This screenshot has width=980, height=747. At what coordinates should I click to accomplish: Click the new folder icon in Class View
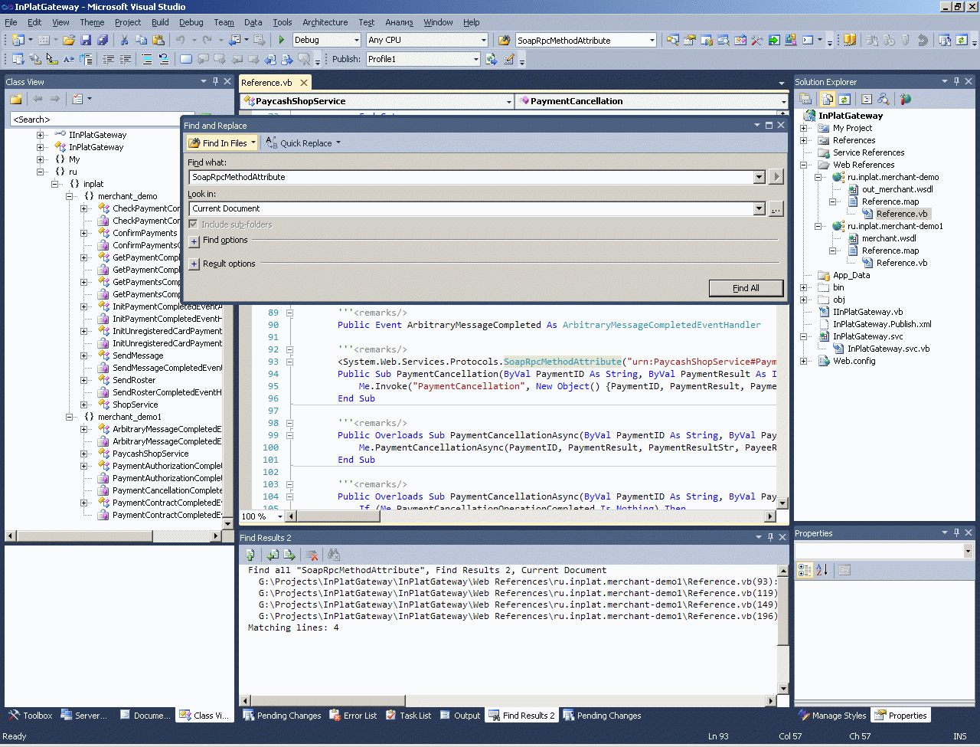(16, 99)
